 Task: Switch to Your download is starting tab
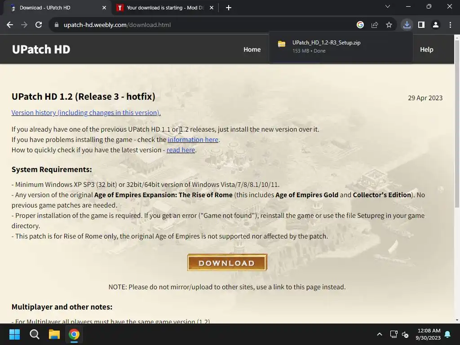pyautogui.click(x=165, y=8)
